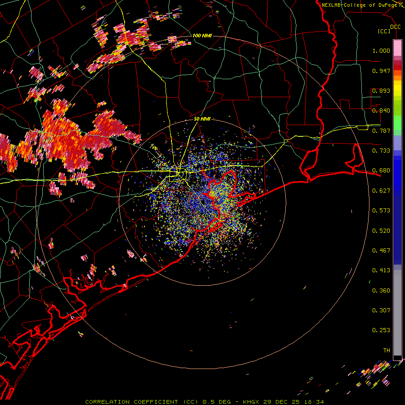Screen dimensions: 405x405
Task: Click the 0.413 scale value
Action: [x=381, y=270]
